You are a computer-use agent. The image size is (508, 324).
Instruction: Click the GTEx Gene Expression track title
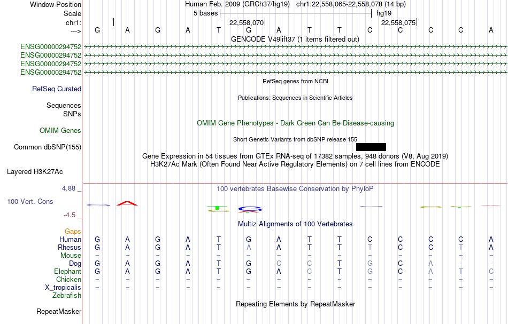pyautogui.click(x=295, y=156)
